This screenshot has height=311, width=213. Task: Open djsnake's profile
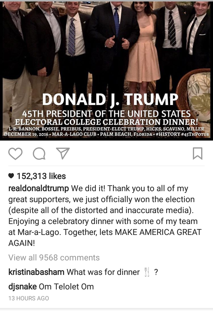point(22,287)
